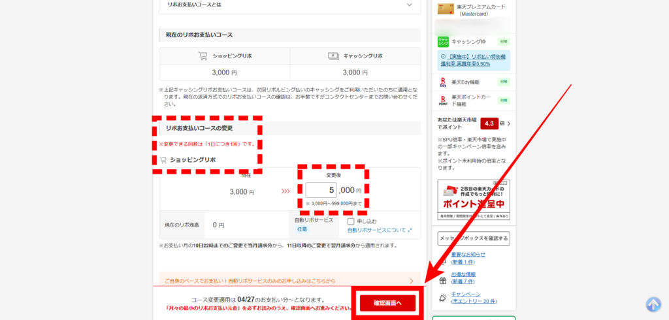The width and height of the screenshot is (669, 320).
Task: Expand the リボお支払いコースとは section
Action: (409, 5)
